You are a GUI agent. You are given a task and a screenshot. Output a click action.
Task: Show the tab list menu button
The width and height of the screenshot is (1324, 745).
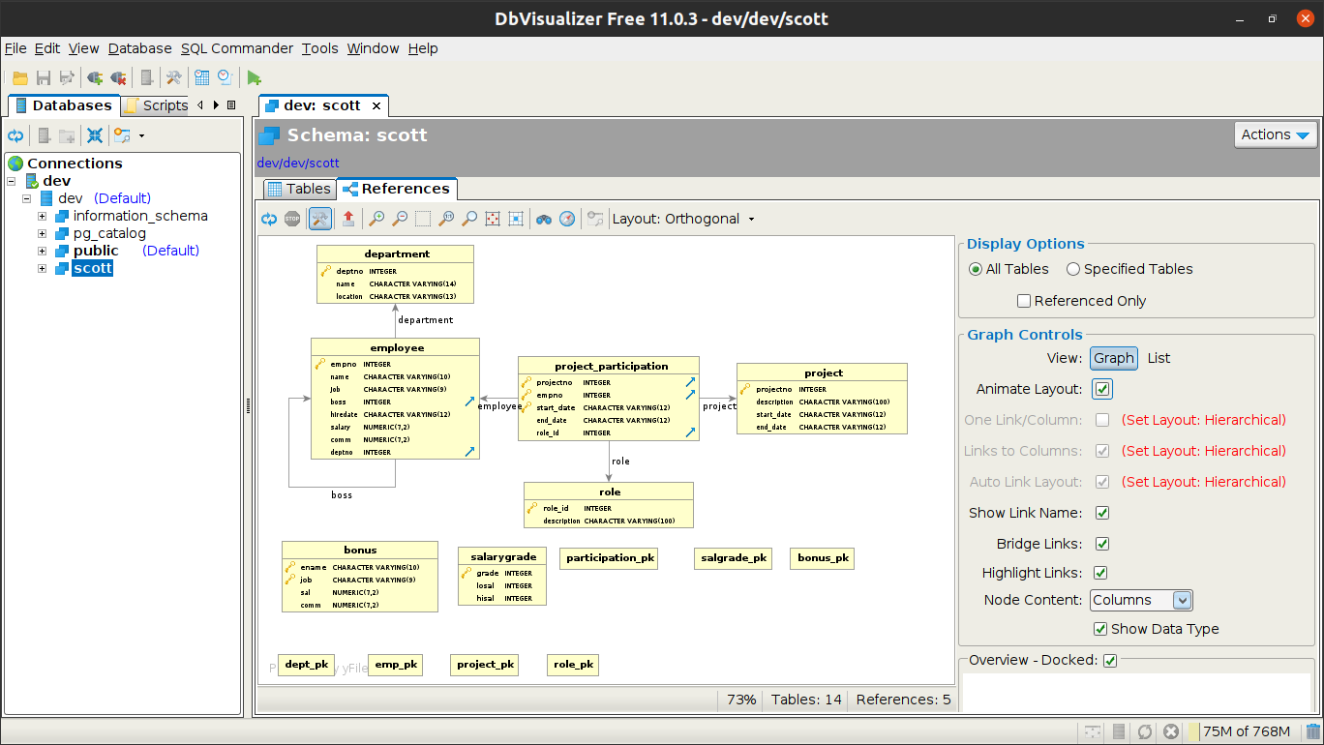point(230,105)
